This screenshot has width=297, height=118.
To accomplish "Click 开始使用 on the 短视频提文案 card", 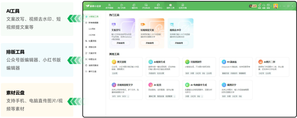I will coord(150,43).
